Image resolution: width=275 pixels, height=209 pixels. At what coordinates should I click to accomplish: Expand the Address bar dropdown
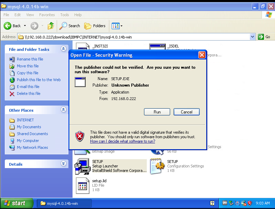[253, 37]
